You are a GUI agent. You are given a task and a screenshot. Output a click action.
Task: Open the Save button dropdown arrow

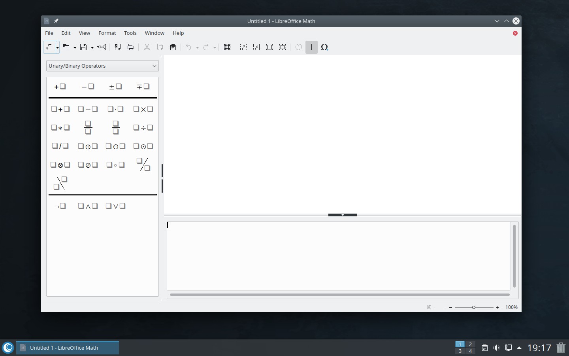click(92, 47)
